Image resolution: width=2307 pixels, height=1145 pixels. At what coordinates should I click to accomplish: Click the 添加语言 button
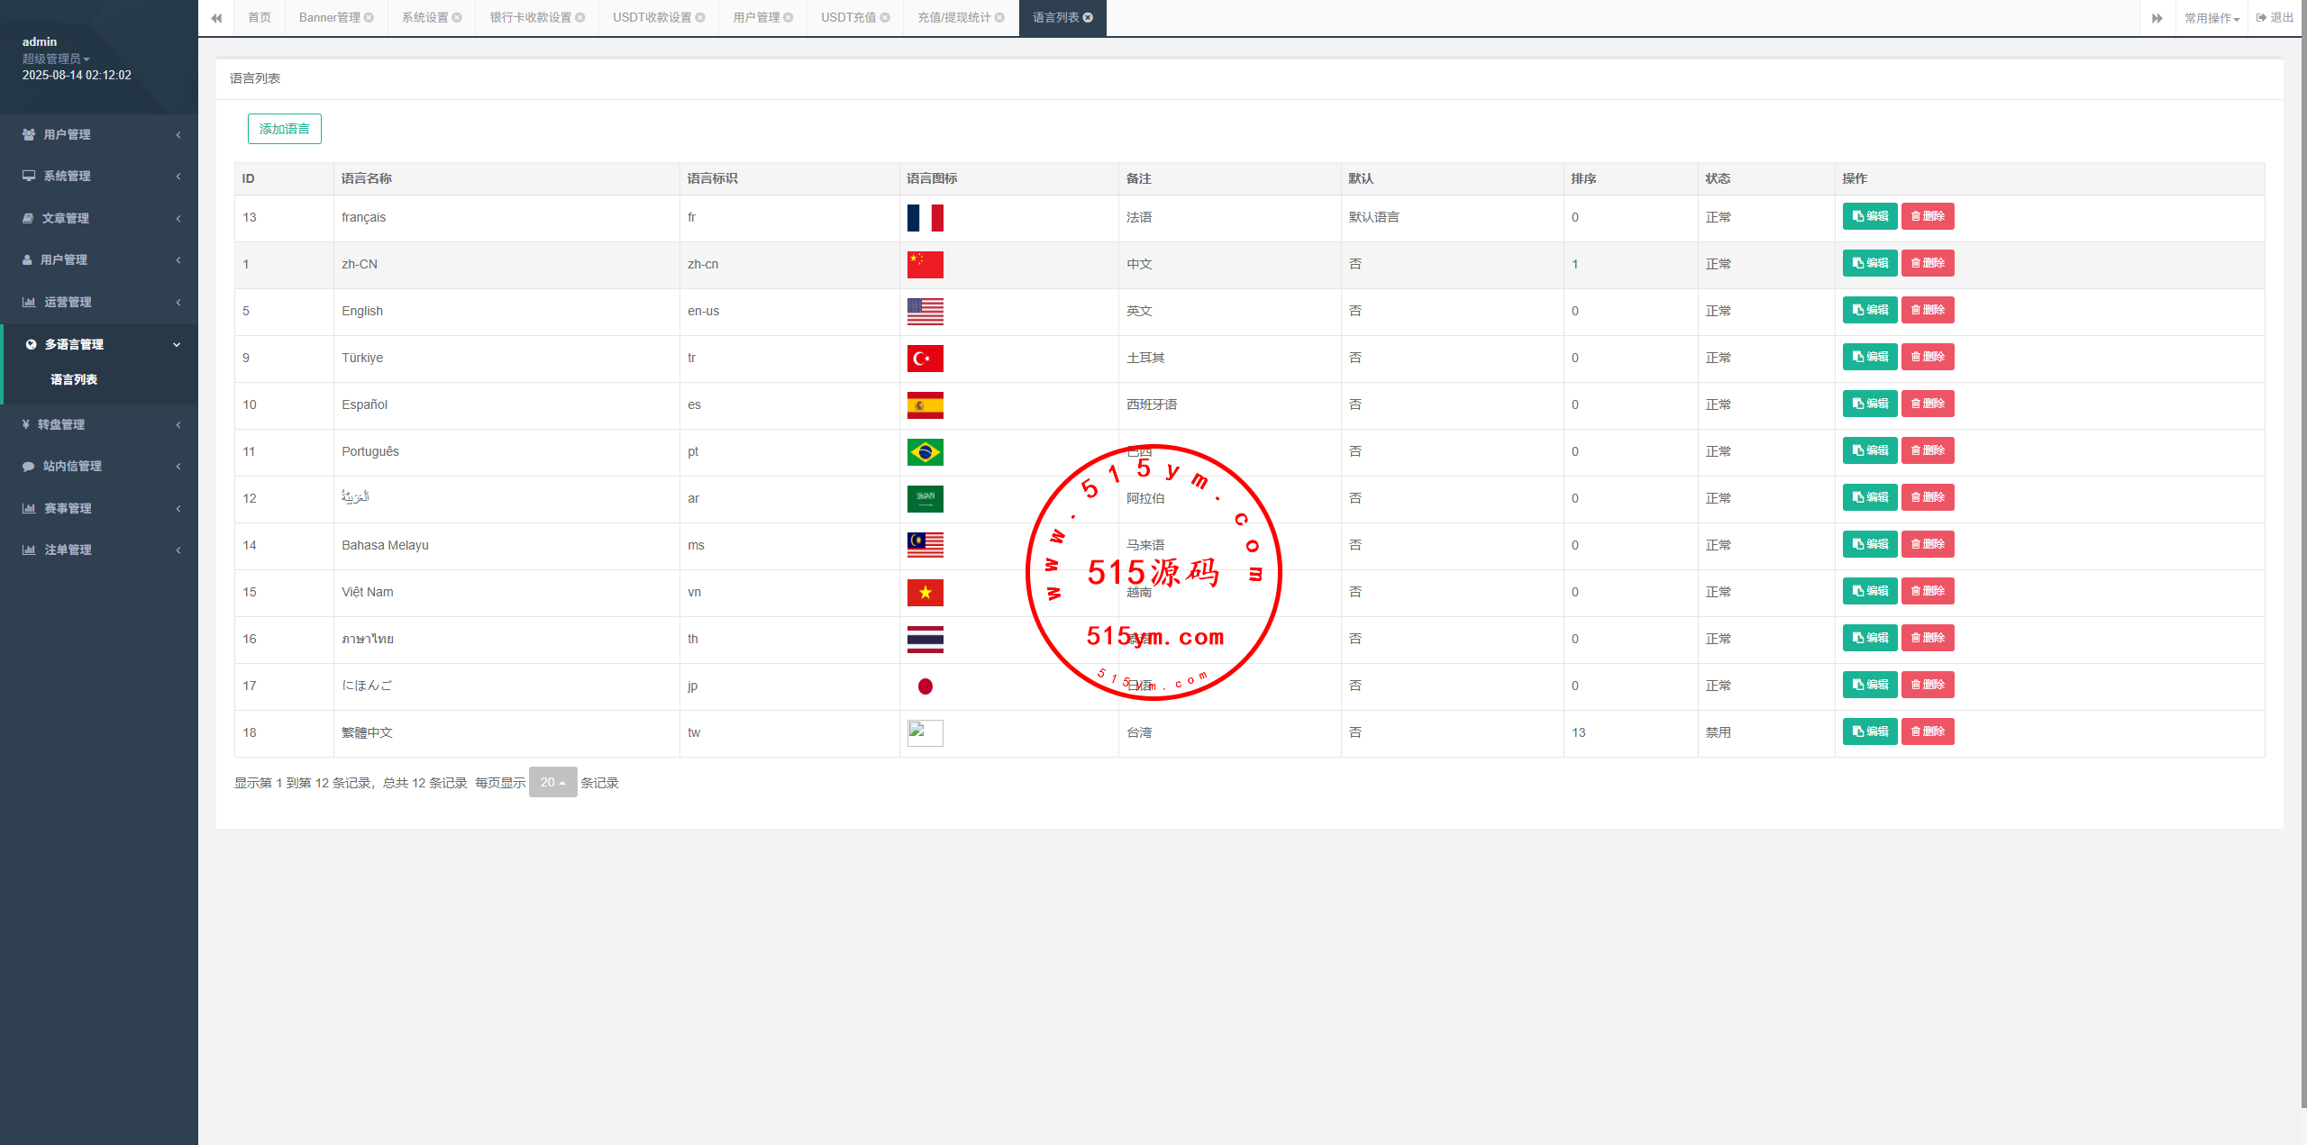click(284, 129)
